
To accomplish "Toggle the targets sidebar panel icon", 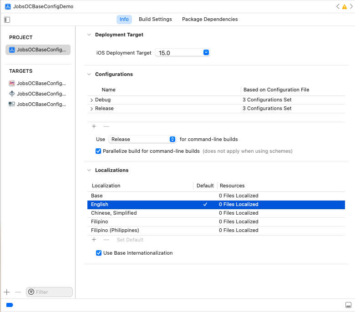I will pyautogui.click(x=7, y=20).
